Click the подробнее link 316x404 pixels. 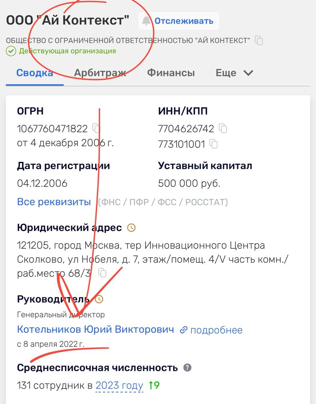[x=211, y=330]
